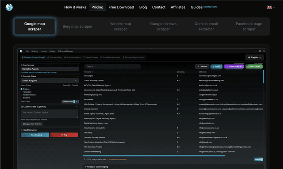Open the site language dropdown arrow
The width and height of the screenshot is (283, 169).
click(274, 7)
